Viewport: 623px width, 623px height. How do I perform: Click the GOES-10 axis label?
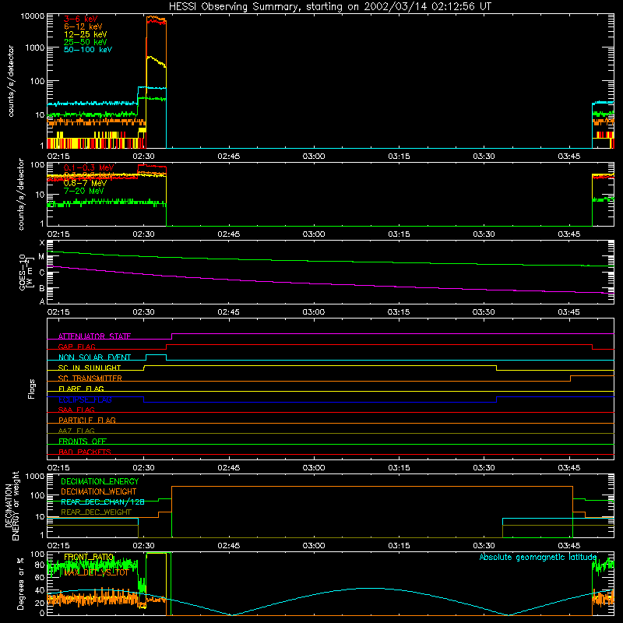pos(25,272)
